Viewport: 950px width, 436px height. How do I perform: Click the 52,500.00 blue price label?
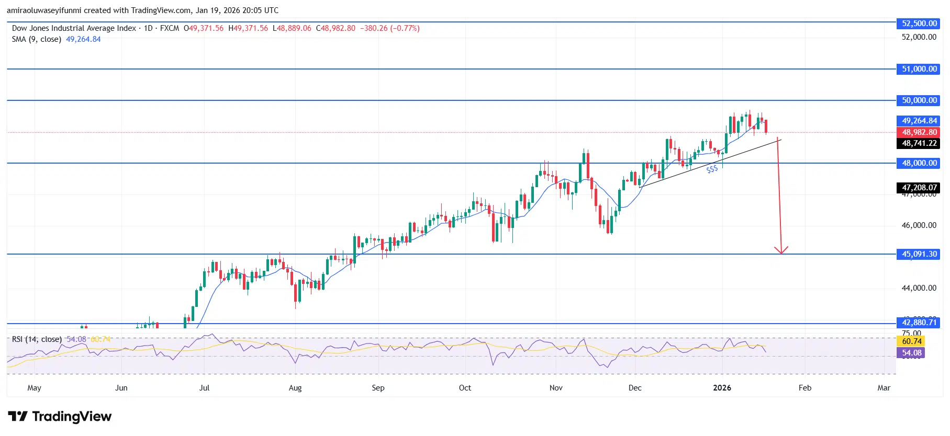[919, 24]
